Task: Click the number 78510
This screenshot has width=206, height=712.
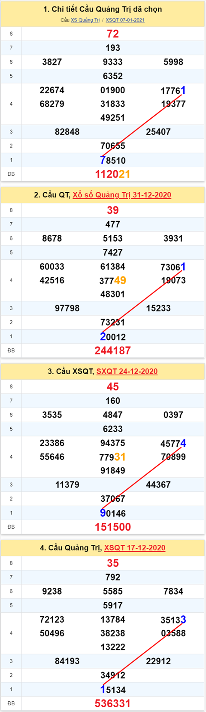Action: tap(113, 160)
